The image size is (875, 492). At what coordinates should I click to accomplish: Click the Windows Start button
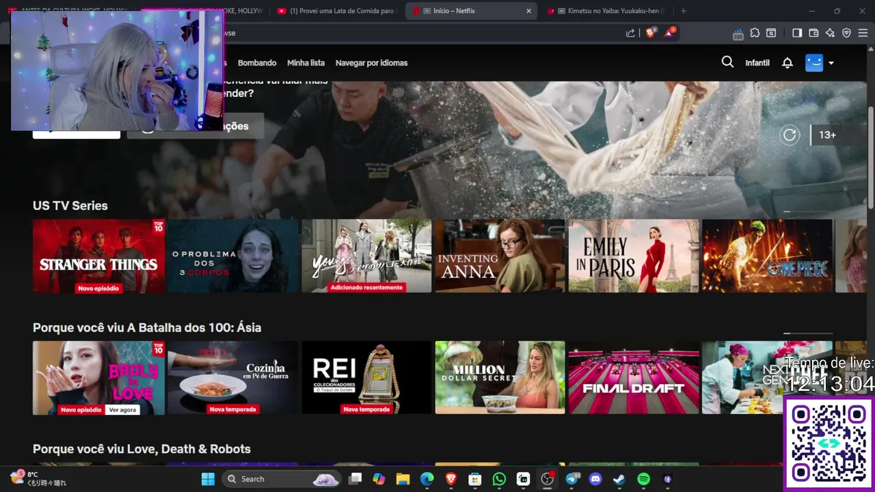[208, 479]
